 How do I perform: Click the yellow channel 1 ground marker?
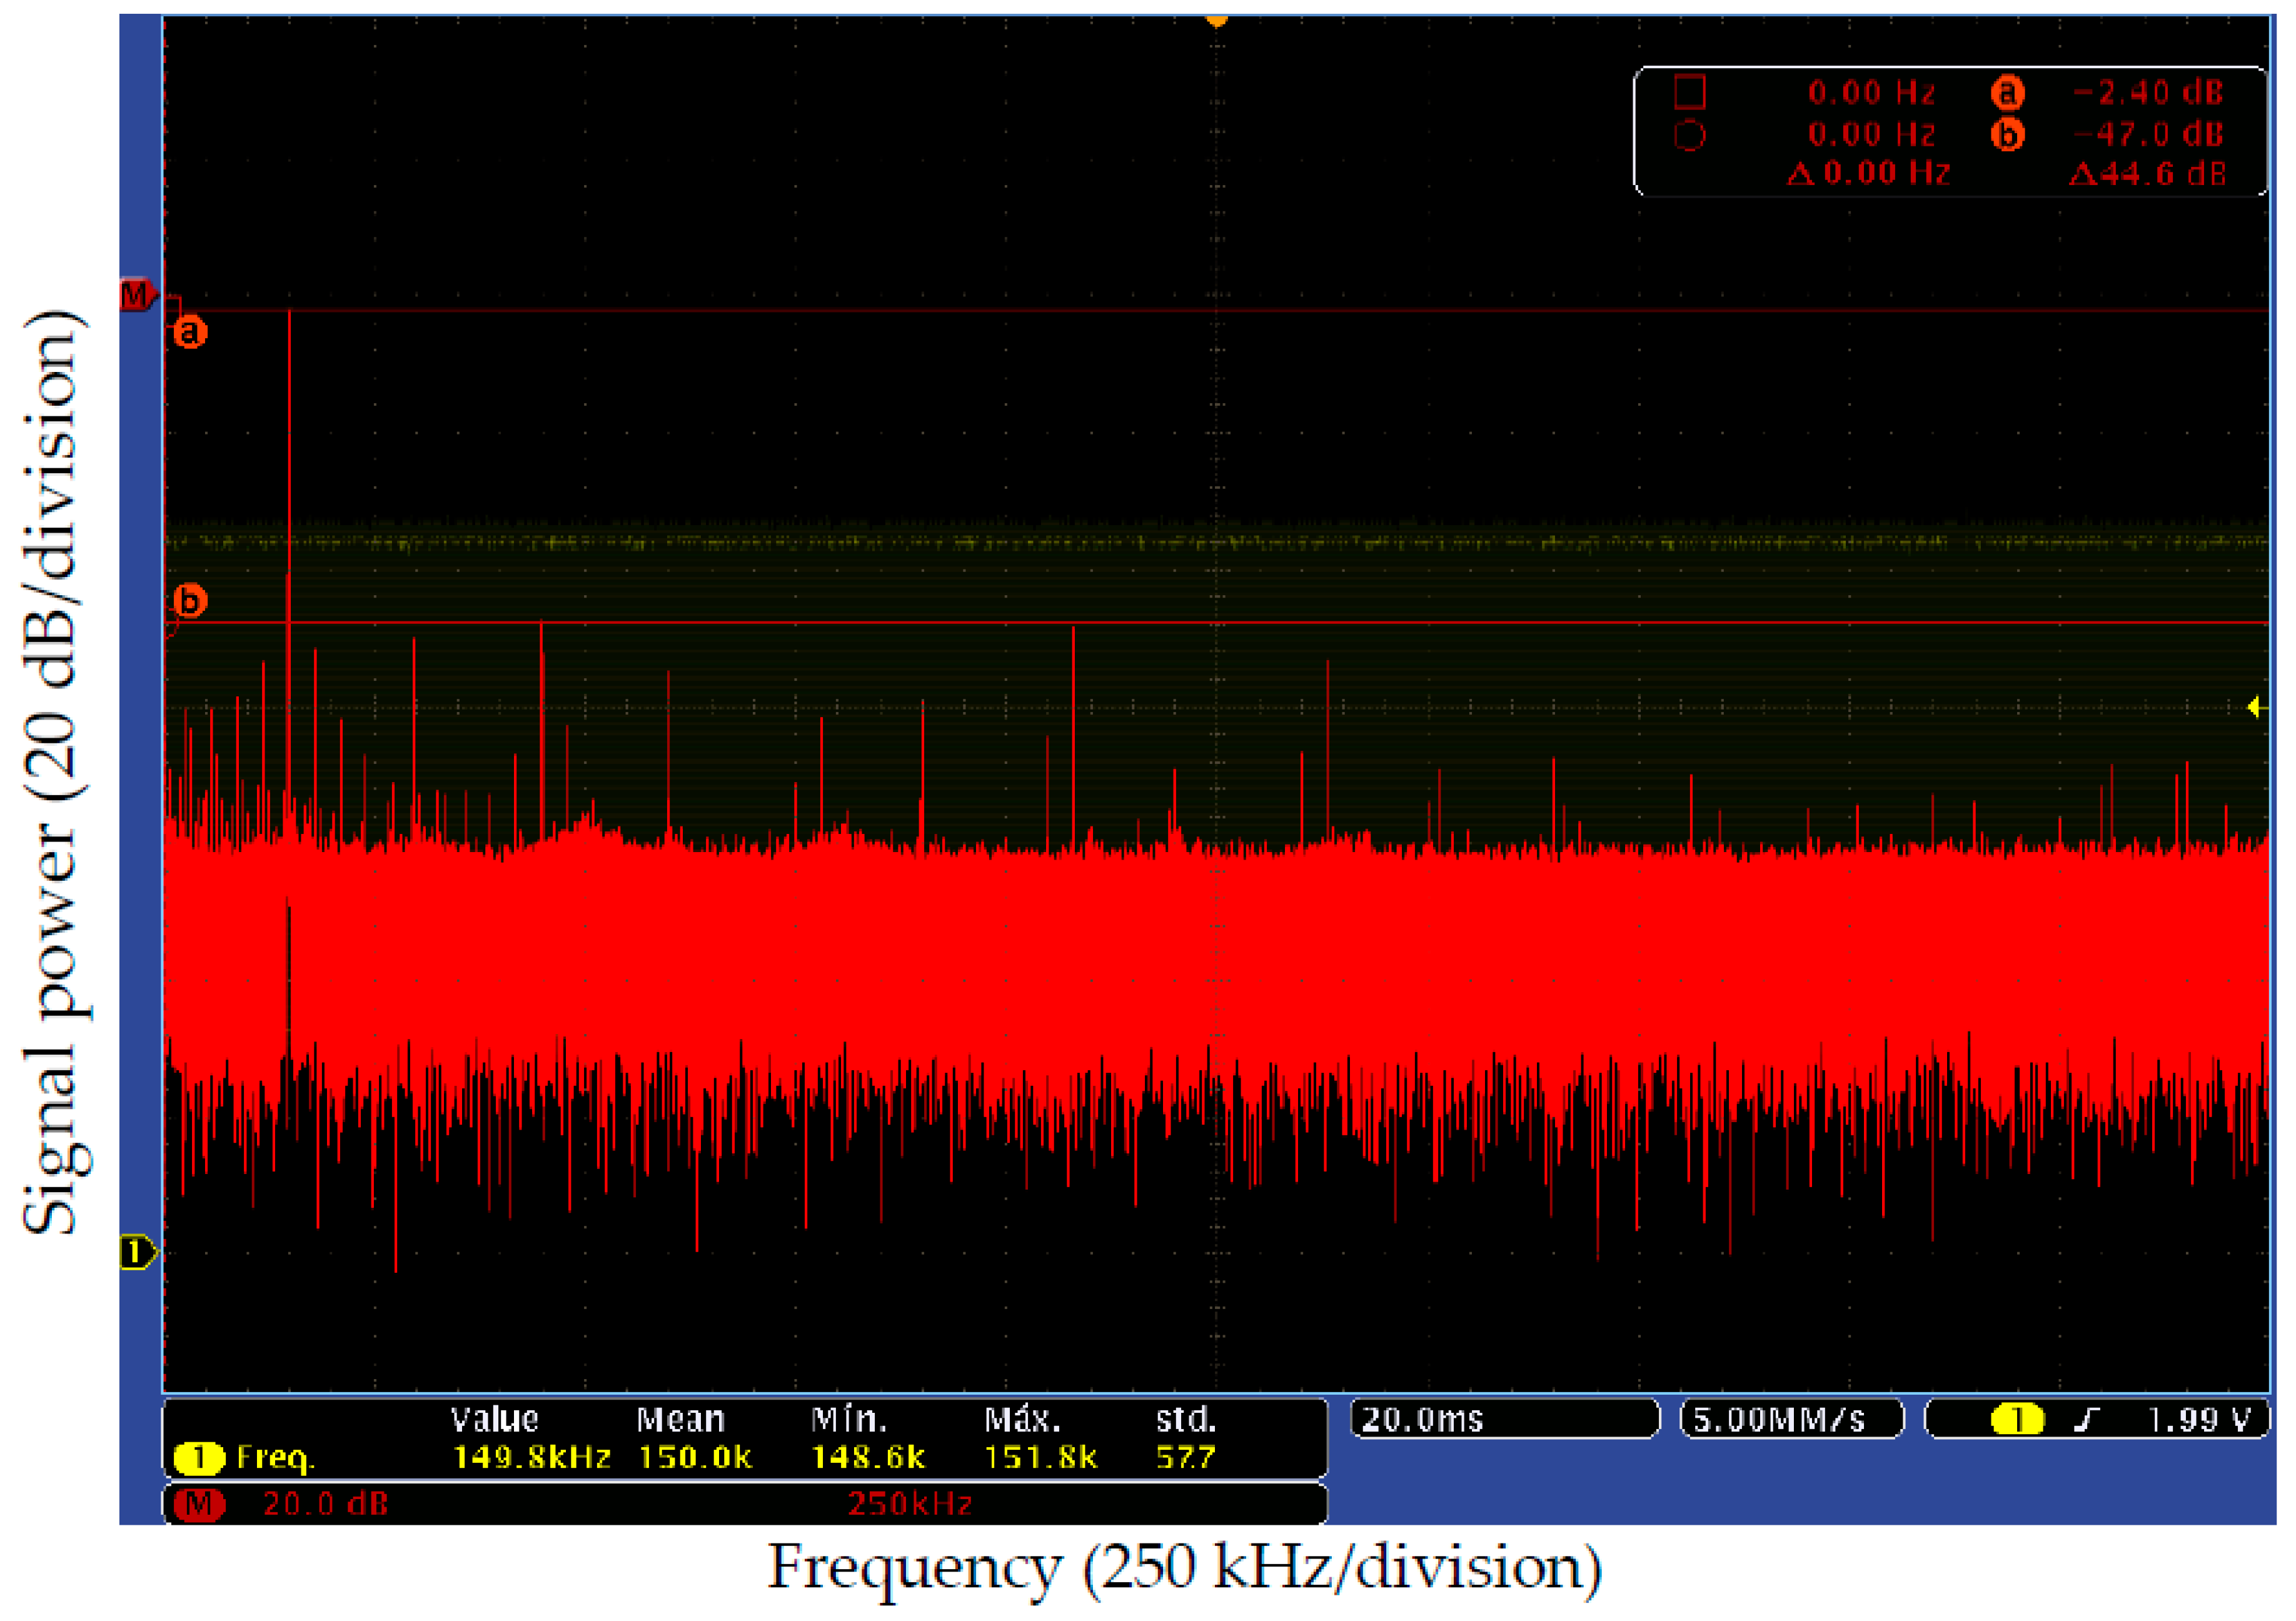(136, 1252)
